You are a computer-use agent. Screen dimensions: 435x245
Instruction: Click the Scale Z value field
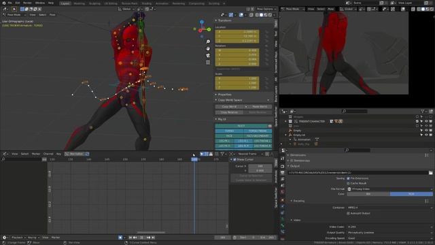(x=237, y=88)
